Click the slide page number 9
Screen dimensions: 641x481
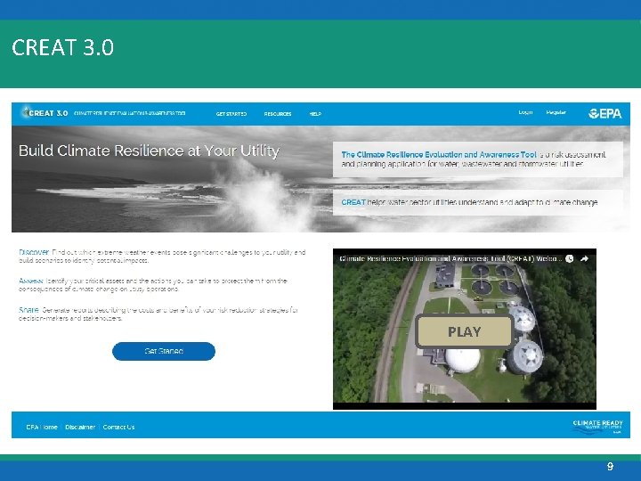[x=610, y=466]
